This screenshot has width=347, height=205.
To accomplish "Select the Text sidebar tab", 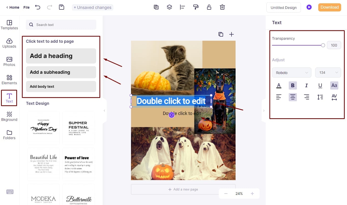I will (x=9, y=98).
